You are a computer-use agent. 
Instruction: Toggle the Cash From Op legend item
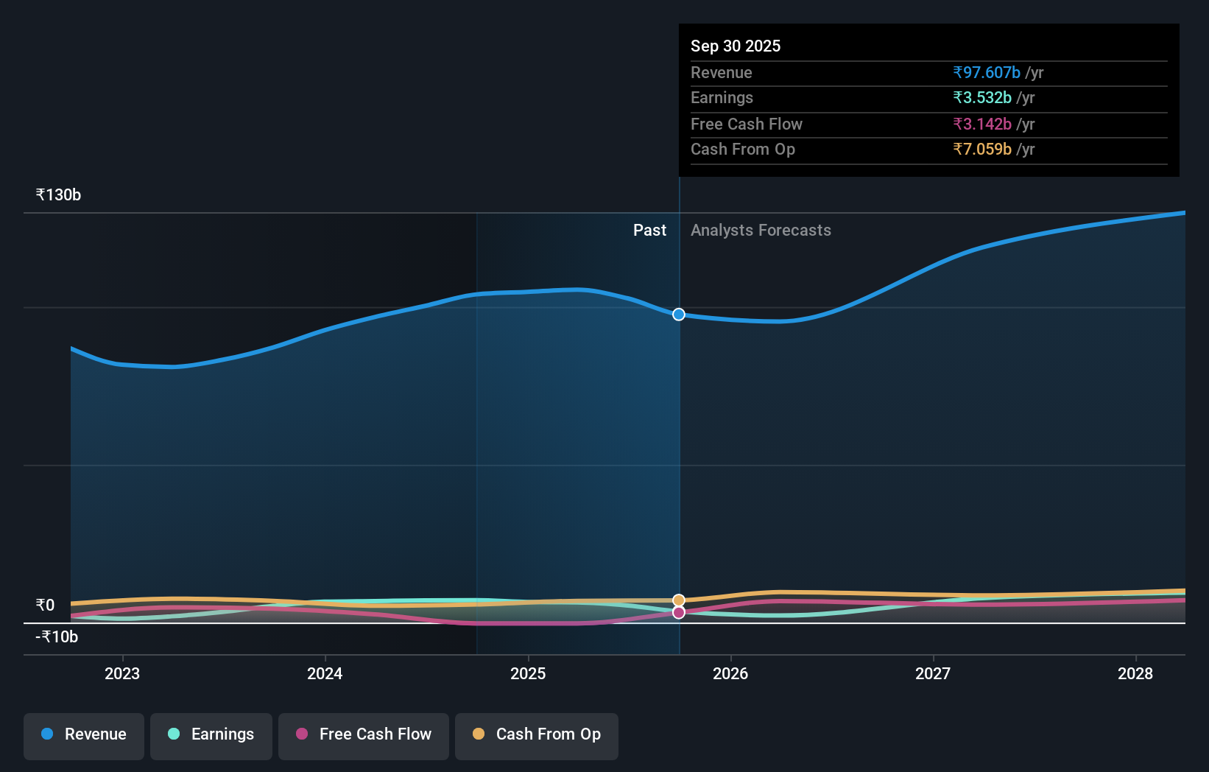536,735
